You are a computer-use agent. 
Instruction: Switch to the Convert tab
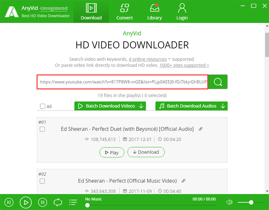(124, 11)
